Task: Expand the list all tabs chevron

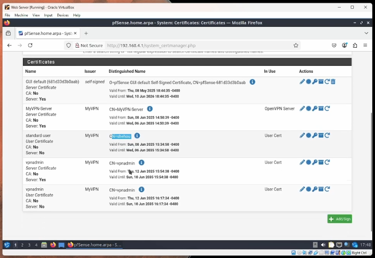Action: [x=366, y=33]
